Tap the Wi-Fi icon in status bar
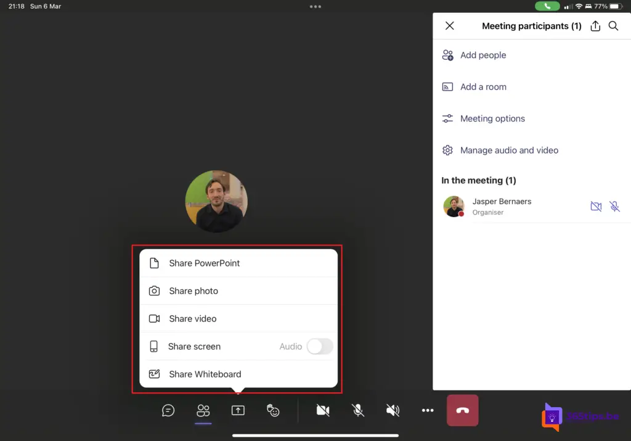631x441 pixels. click(579, 6)
